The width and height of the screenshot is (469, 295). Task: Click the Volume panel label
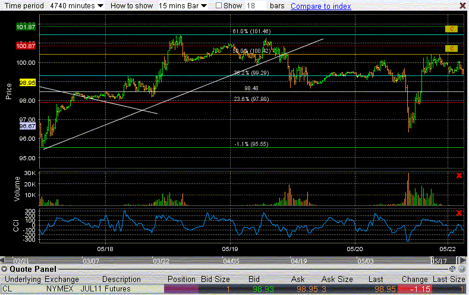click(17, 189)
